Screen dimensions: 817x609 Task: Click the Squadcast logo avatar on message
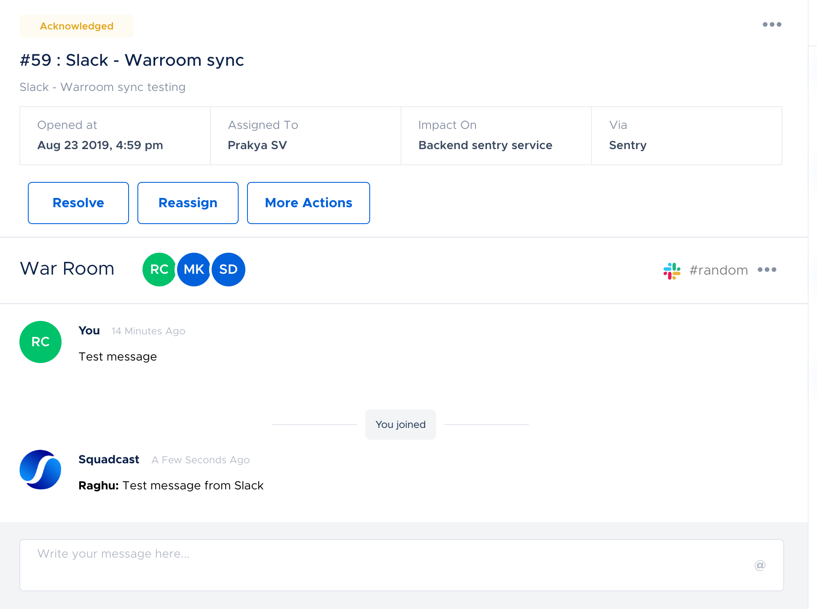coord(40,470)
